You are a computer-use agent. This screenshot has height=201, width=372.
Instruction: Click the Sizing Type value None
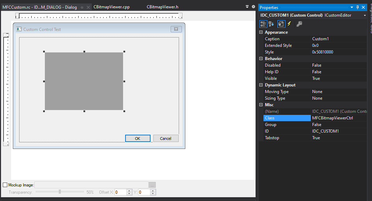tap(339, 98)
